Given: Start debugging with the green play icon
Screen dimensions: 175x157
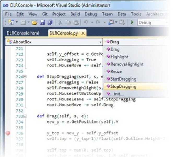Looking at the screenshot, I should click(x=132, y=22).
